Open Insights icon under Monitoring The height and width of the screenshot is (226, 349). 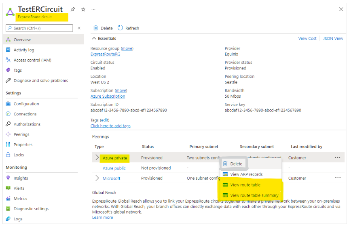point(8,178)
